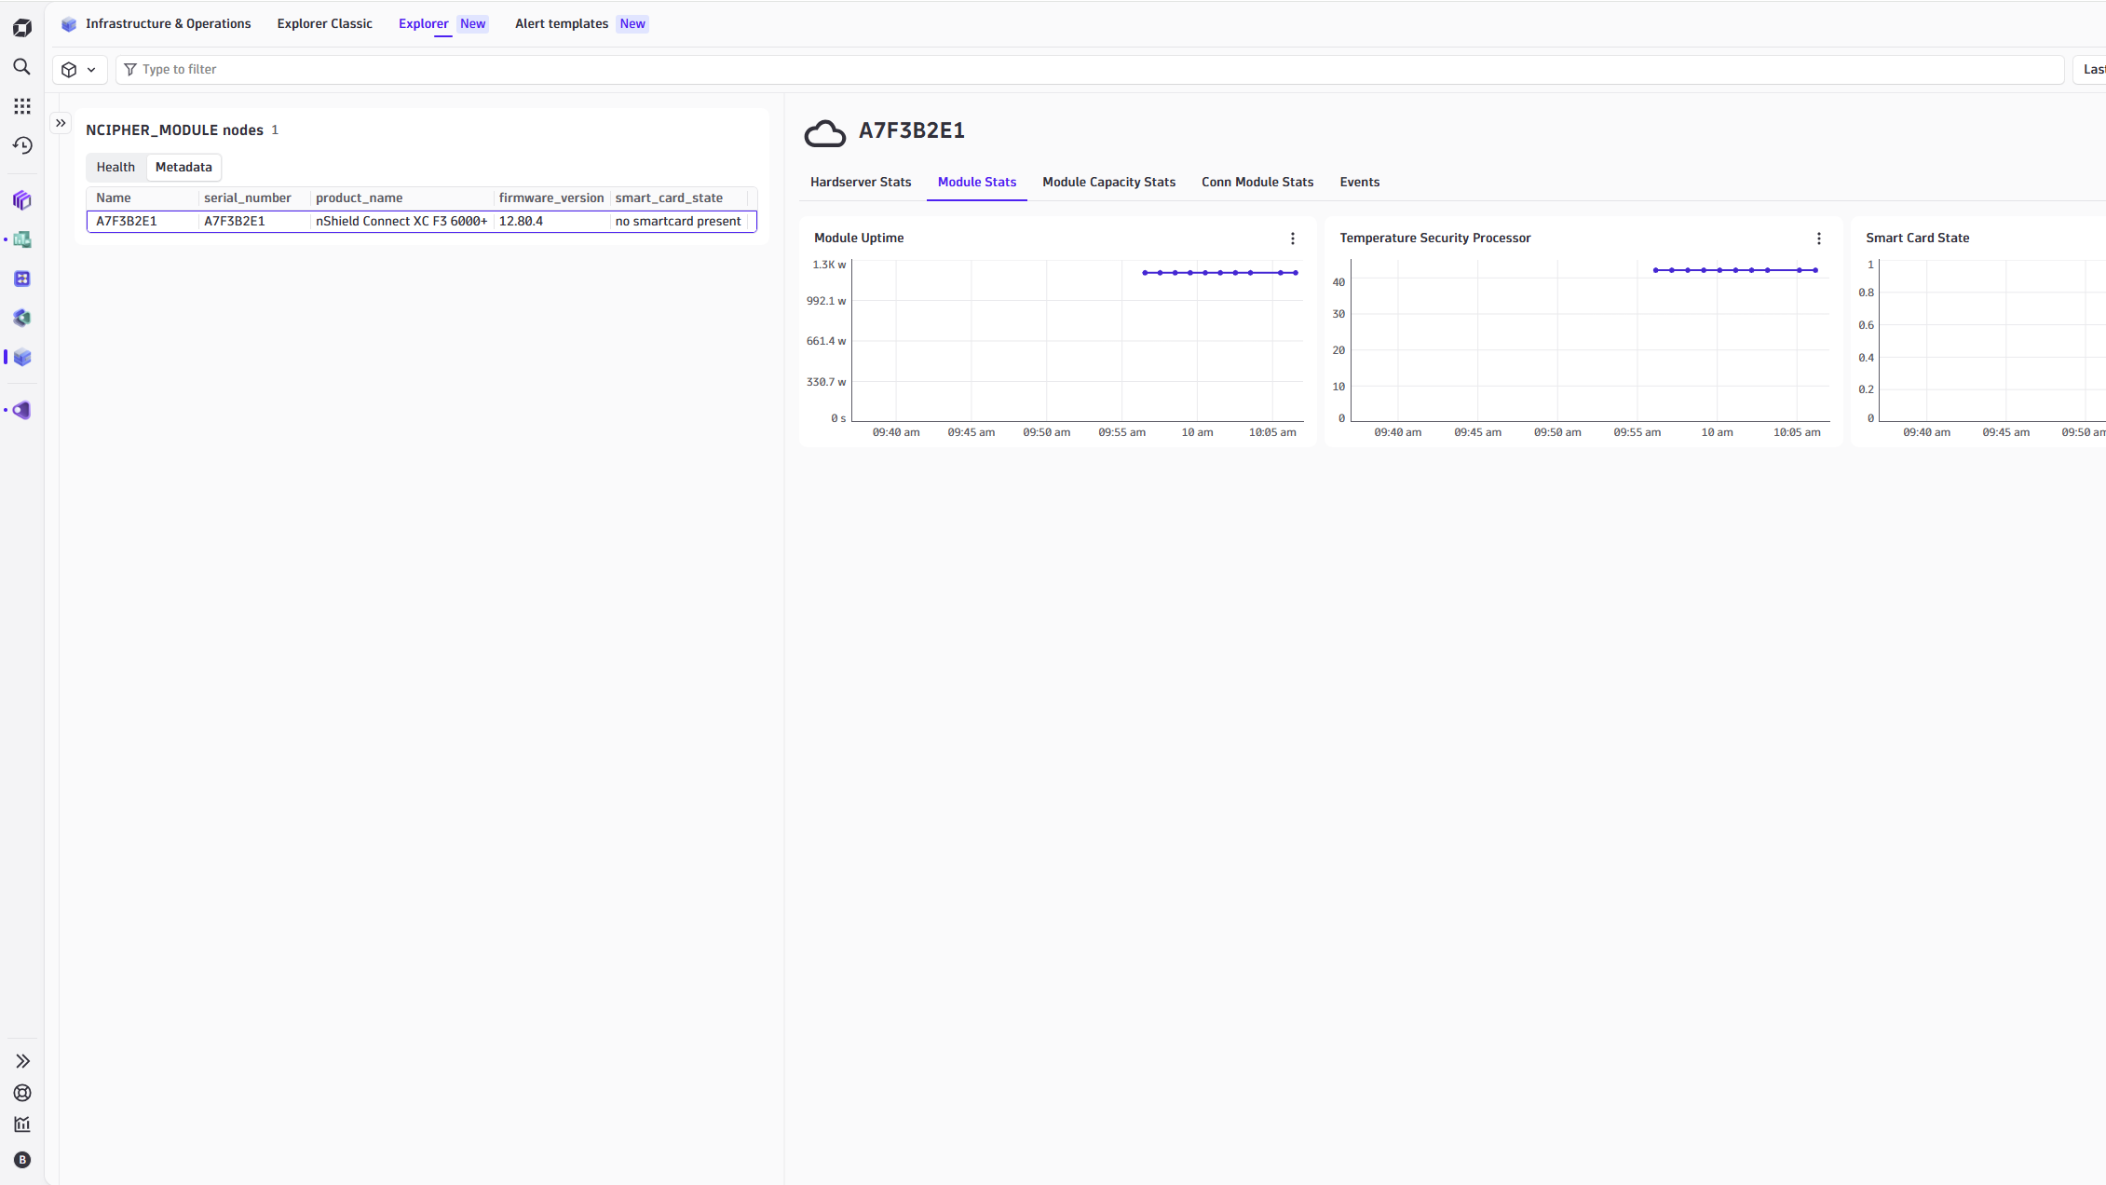Viewport: 2106px width, 1185px height.
Task: Open the timeframe selector at top right
Action: 2089,70
